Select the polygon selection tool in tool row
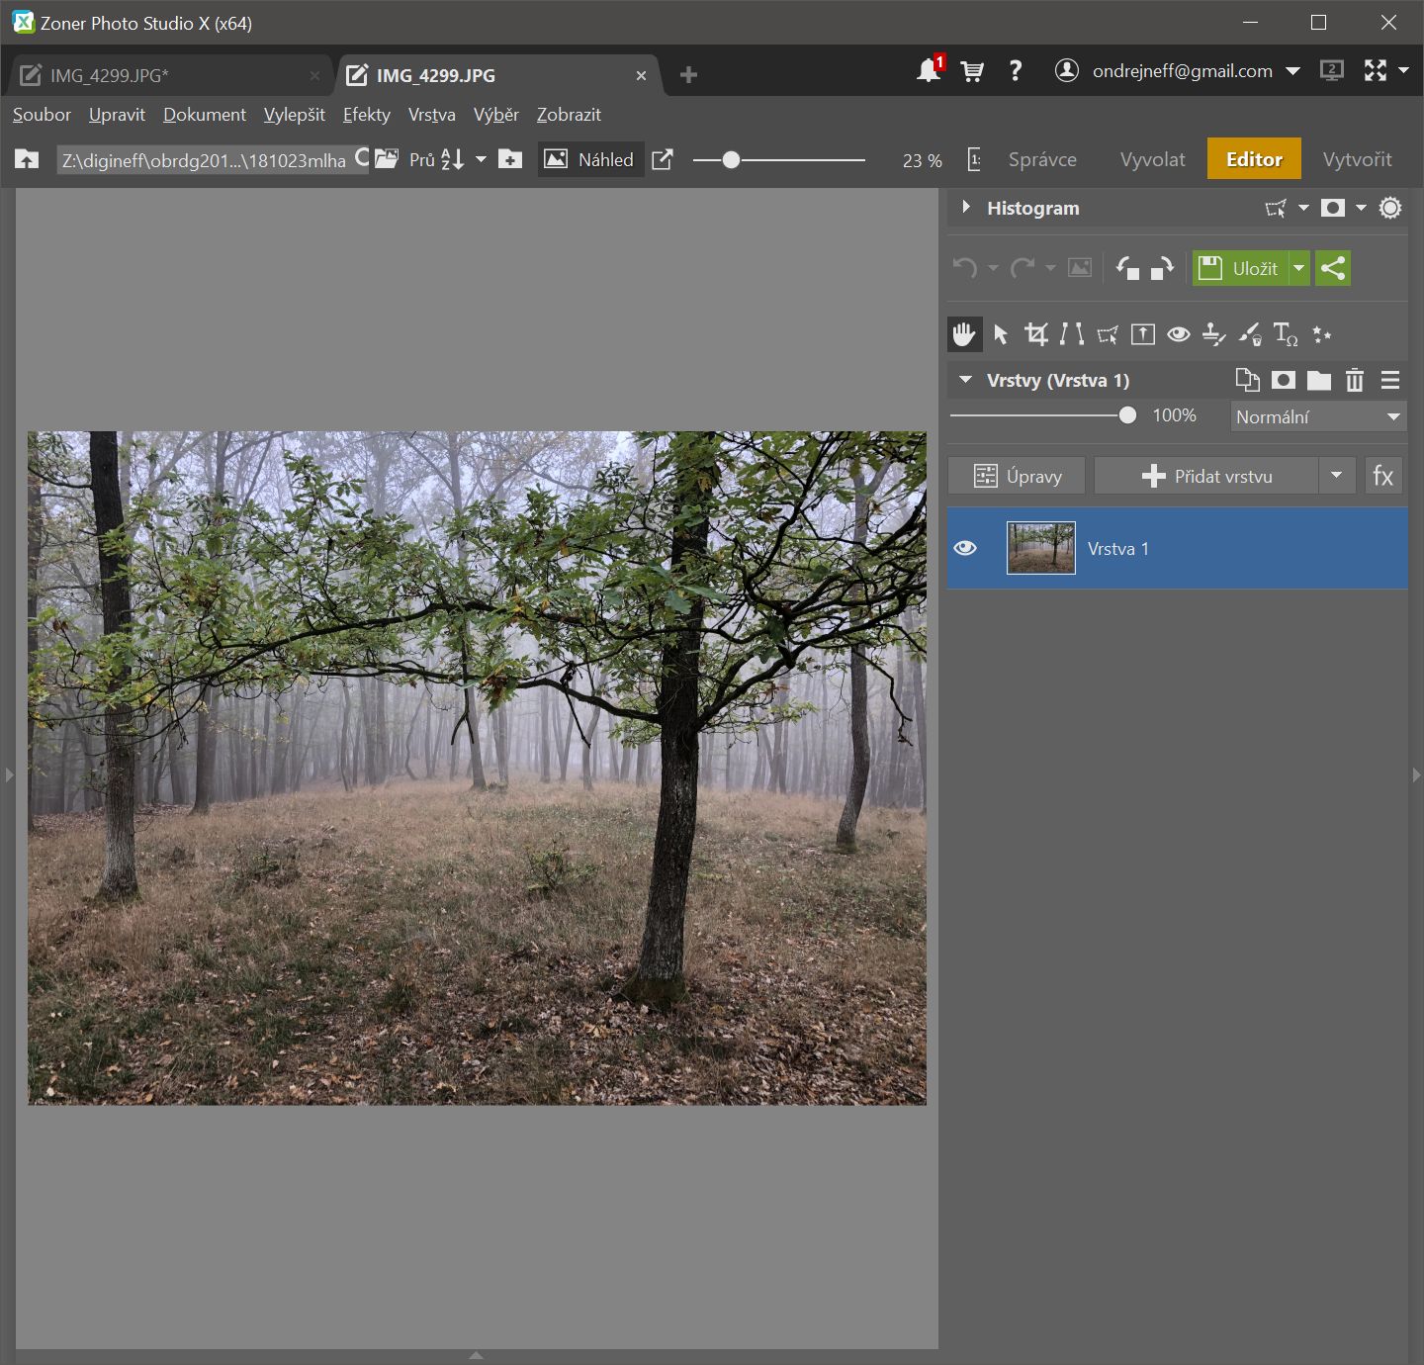 [1108, 334]
